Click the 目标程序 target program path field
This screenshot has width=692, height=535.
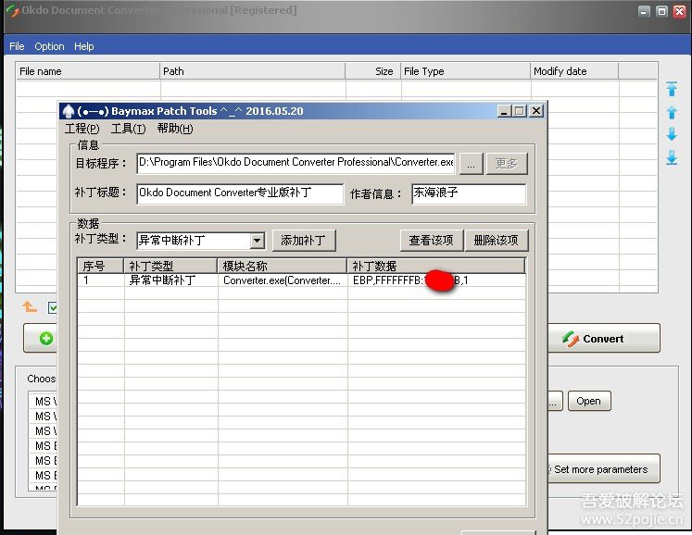pyautogui.click(x=296, y=163)
